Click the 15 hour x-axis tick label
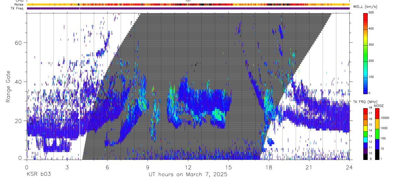Screen dimensions: 393x181 point(229,167)
